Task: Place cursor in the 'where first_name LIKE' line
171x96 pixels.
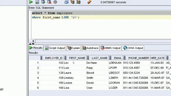Action: pos(56,17)
